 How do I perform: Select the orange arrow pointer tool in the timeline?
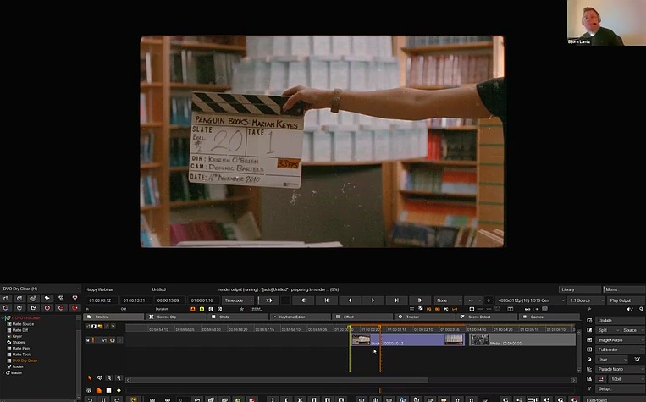pyautogui.click(x=90, y=377)
